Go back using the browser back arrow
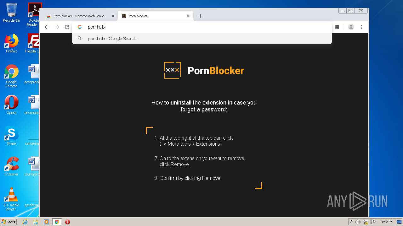Image resolution: width=403 pixels, height=226 pixels. click(x=47, y=27)
